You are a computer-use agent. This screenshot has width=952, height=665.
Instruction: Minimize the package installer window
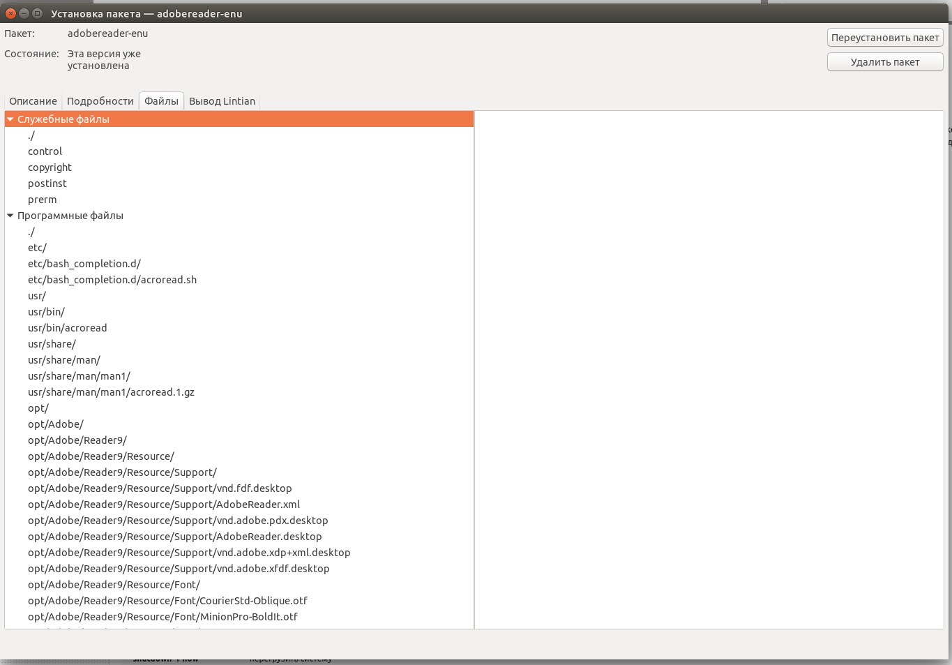24,13
